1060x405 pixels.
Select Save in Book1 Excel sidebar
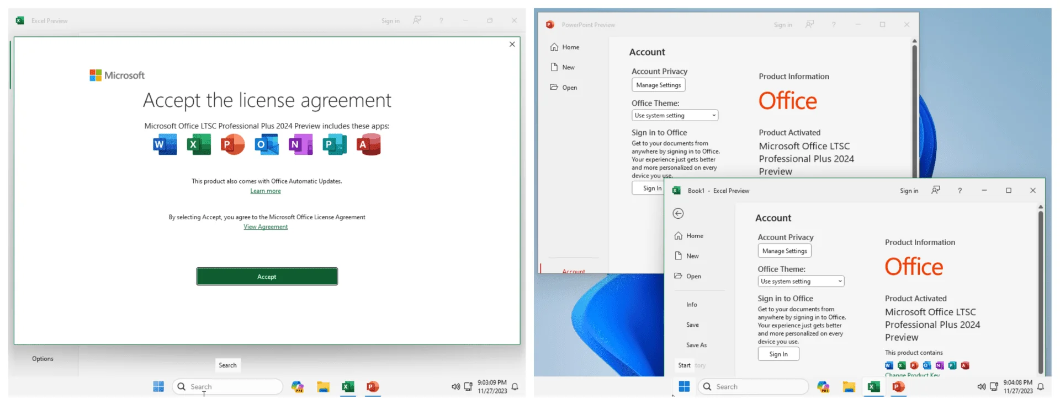(692, 325)
